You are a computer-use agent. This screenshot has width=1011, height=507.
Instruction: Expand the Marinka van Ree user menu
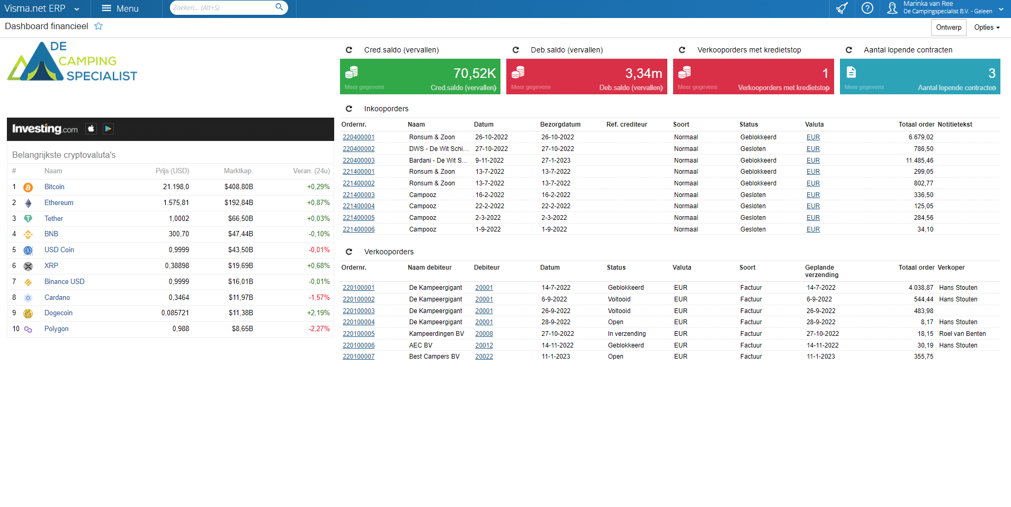point(1001,9)
